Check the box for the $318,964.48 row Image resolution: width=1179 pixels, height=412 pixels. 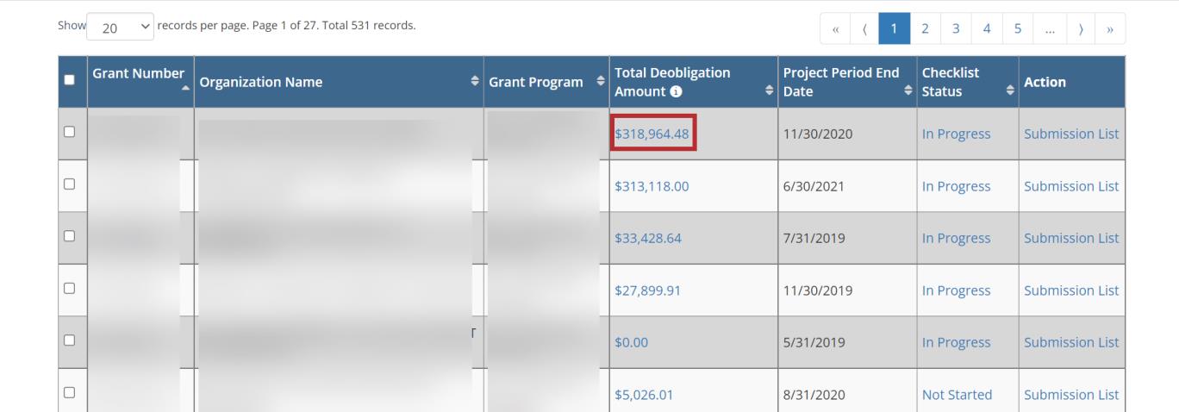point(70,133)
